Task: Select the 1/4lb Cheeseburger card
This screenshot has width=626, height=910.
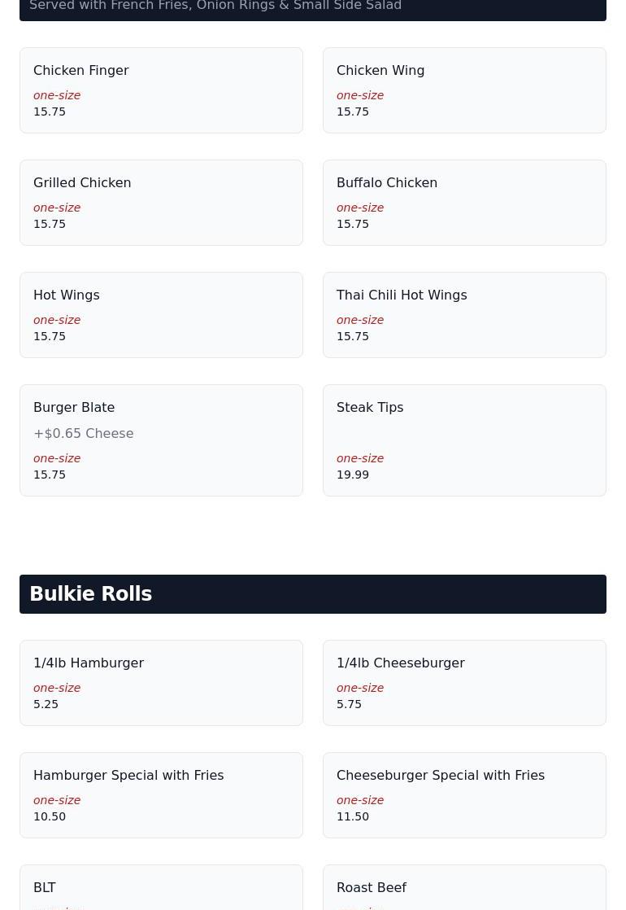Action: point(464,683)
